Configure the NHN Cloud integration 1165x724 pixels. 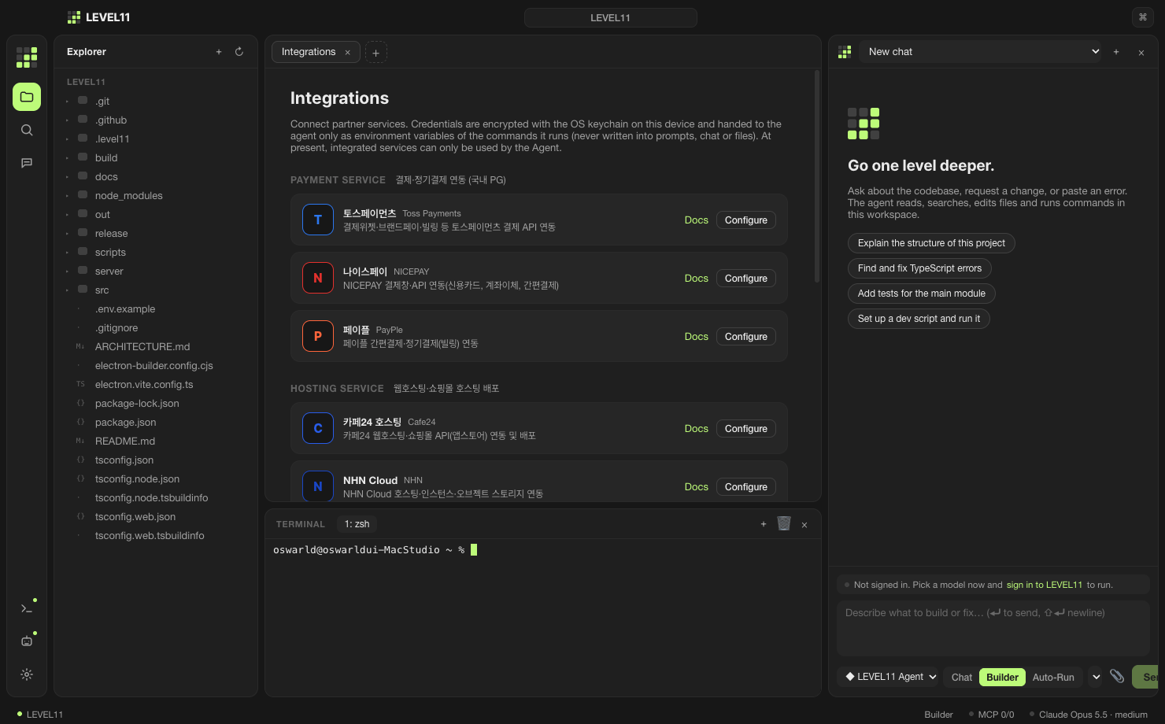(x=746, y=487)
